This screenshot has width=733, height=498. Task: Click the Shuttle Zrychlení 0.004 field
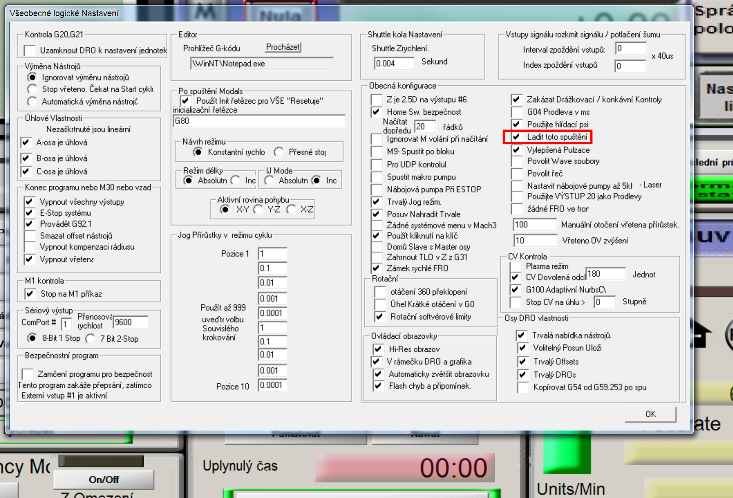(x=394, y=63)
